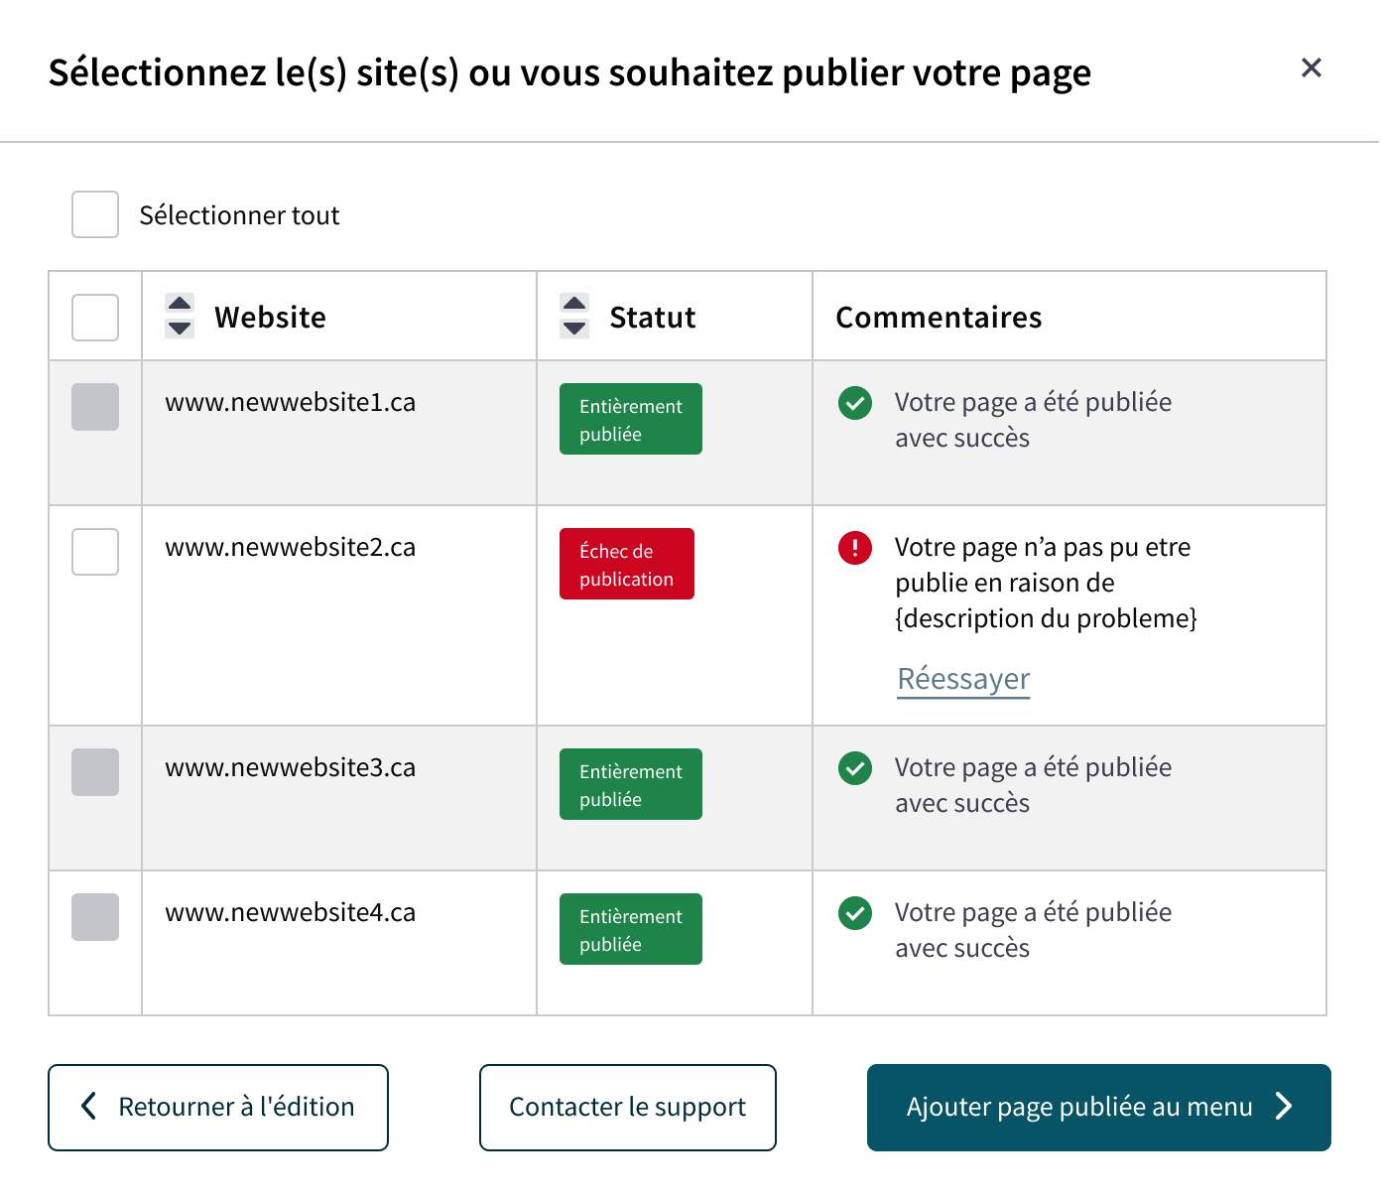Toggle the table header row checkbox

coord(95,318)
